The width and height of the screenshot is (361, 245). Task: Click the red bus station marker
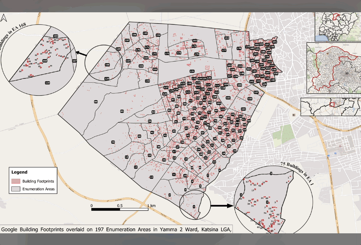340,146
